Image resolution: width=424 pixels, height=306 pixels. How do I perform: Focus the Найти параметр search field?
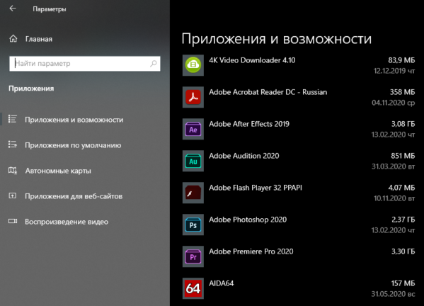click(x=85, y=64)
